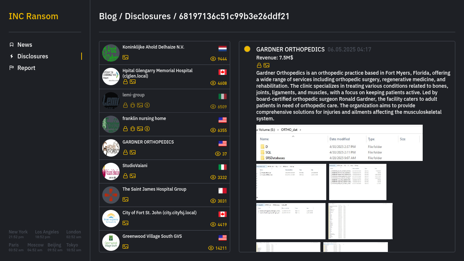This screenshot has height=261, width=464.
Task: Click the INC Ransom logo title
Action: click(33, 16)
